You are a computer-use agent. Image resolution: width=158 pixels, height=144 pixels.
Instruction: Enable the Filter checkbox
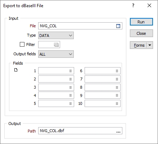(x=22, y=45)
